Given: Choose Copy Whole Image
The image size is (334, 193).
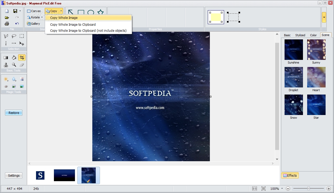Looking at the screenshot, I should [88, 18].
